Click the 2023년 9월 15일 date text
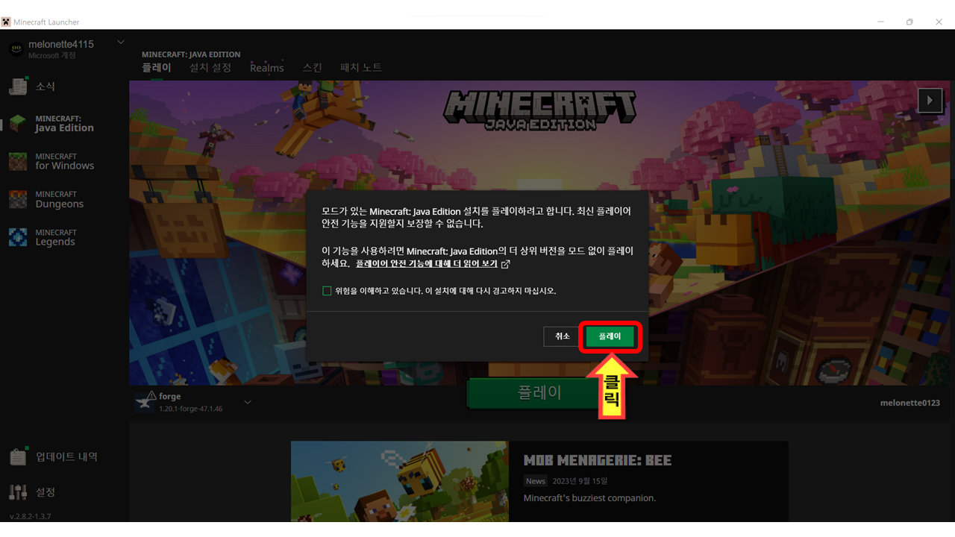Screen dimensions: 955x537 tap(580, 481)
